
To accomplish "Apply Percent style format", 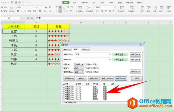I will [102, 11].
